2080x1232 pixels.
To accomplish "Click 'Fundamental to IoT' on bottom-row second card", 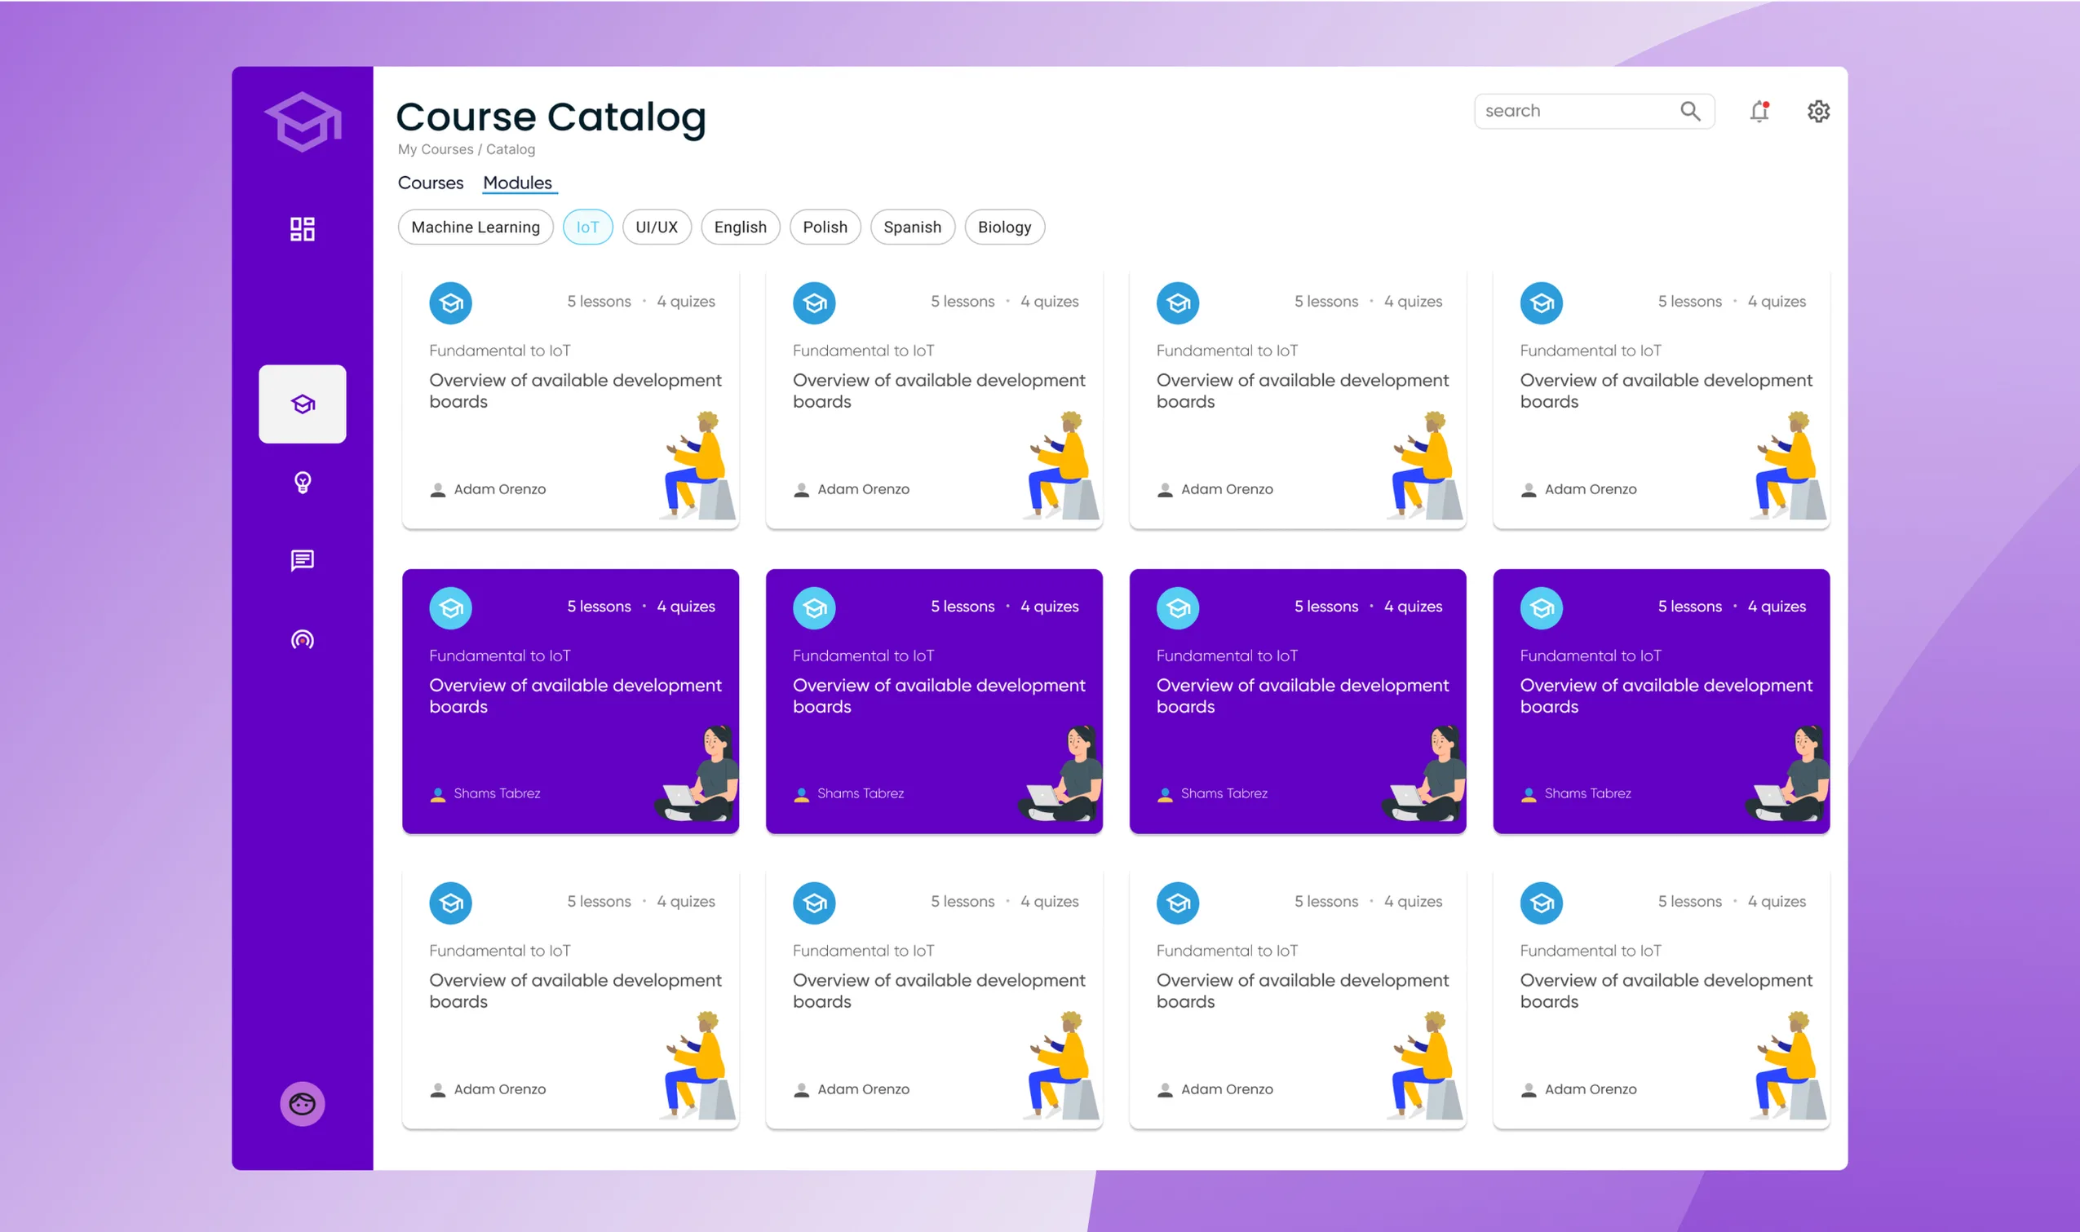I will (863, 952).
